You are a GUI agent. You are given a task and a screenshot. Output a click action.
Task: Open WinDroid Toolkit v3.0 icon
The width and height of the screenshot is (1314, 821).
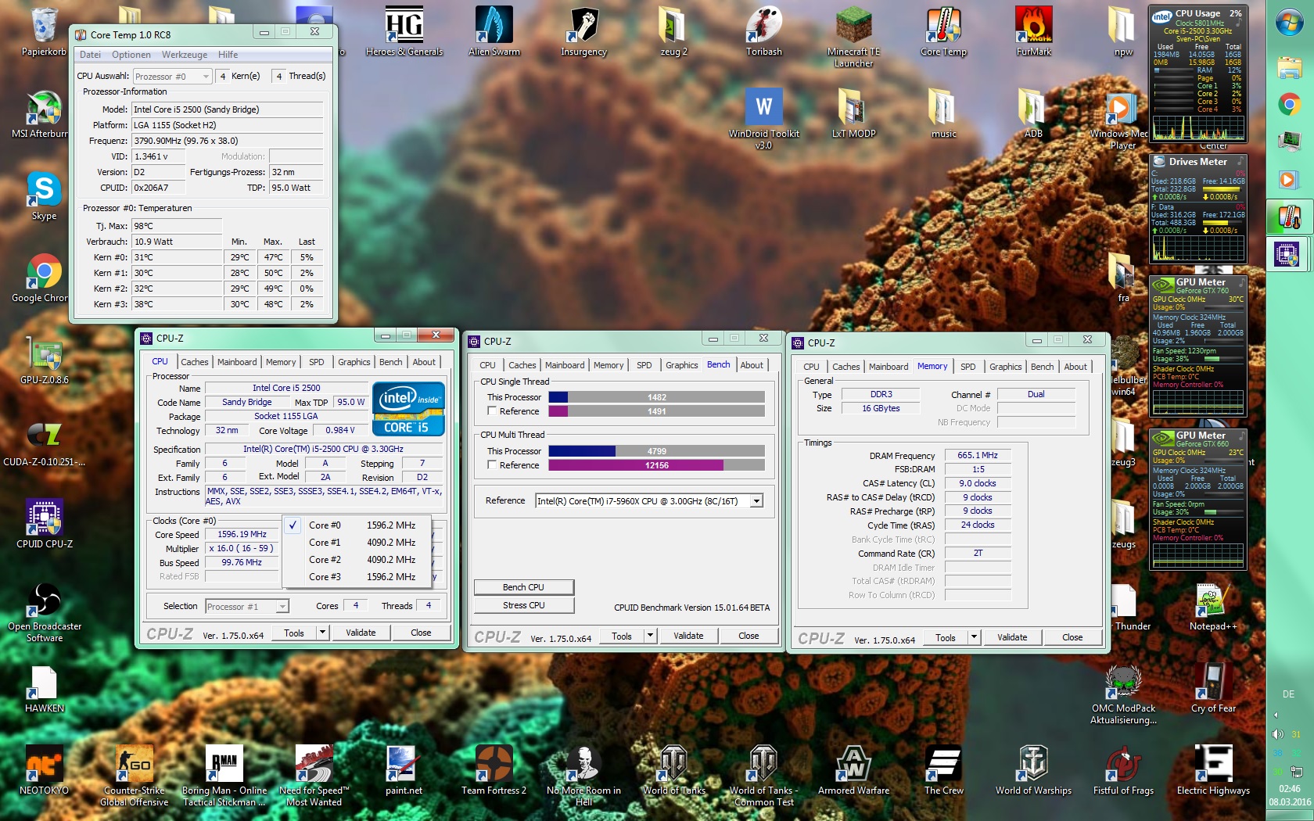coord(763,119)
